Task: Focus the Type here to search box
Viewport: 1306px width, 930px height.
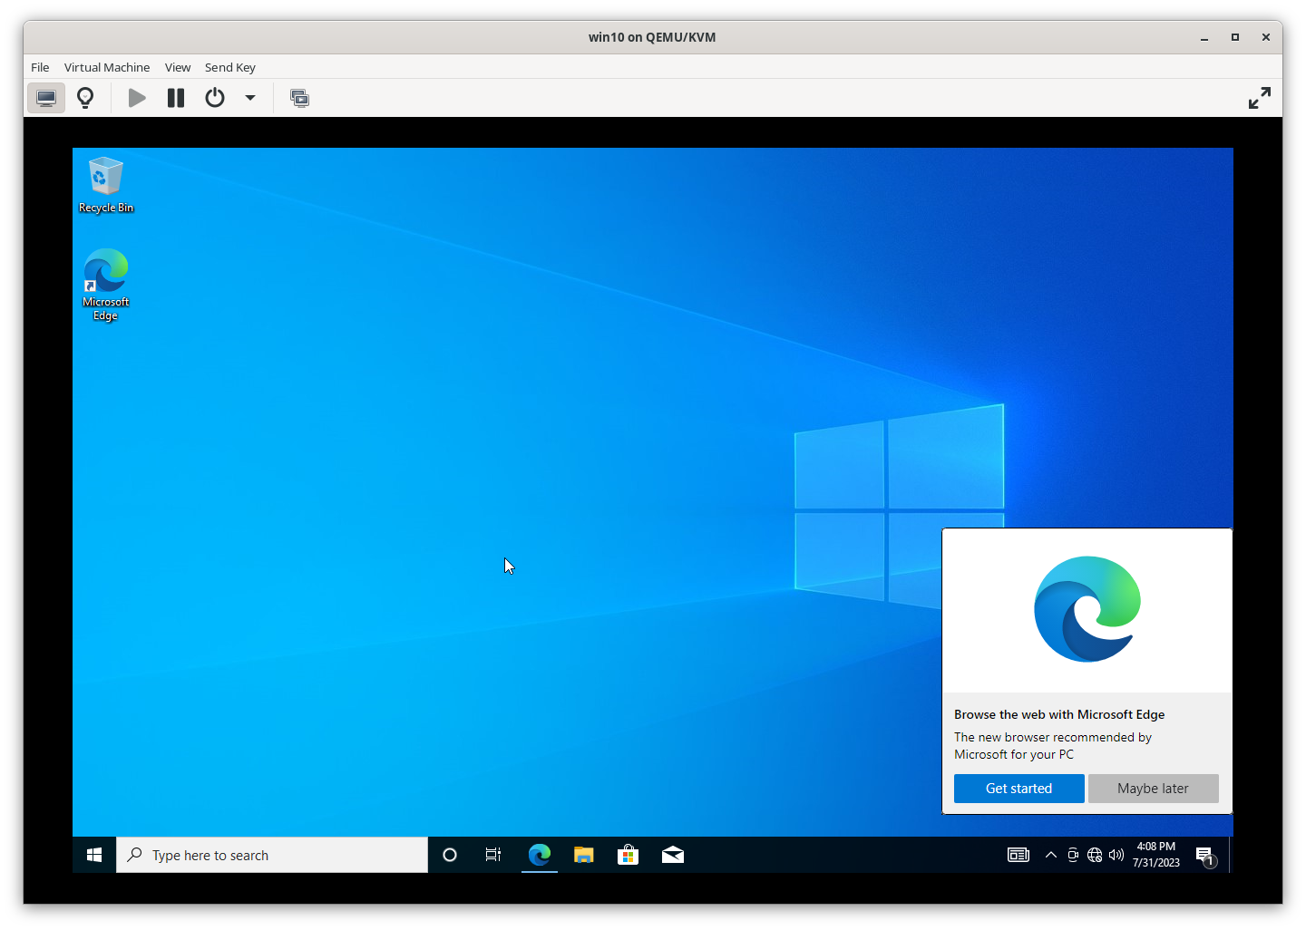Action: [x=272, y=855]
